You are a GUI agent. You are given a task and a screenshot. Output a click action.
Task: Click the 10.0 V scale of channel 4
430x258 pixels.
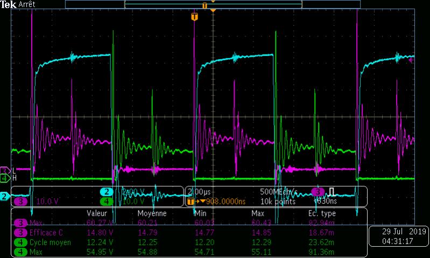133,202
